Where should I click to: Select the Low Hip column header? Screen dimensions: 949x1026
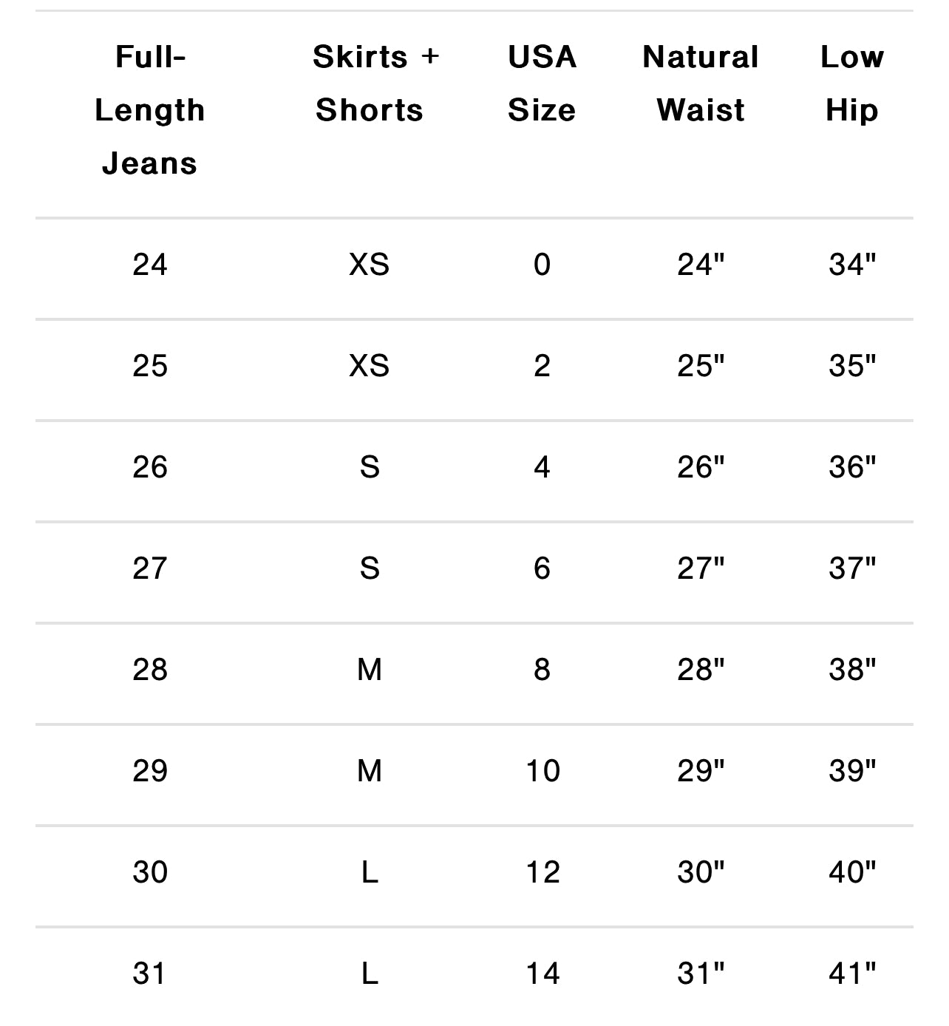click(x=852, y=84)
